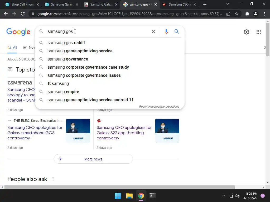
Task: Open Chrome extensions puzzle icon
Action: click(x=247, y=14)
